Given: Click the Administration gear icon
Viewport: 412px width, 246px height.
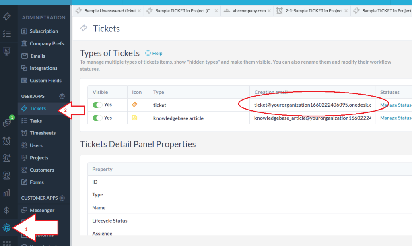Looking at the screenshot, I should point(6,227).
